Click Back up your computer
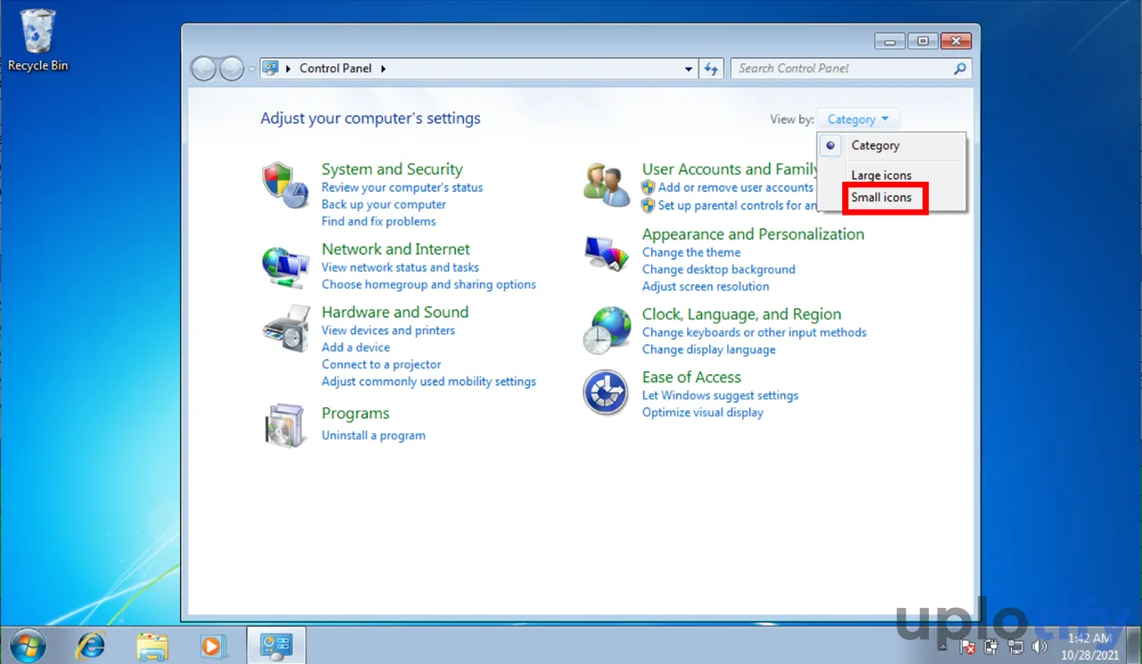1142x664 pixels. point(384,204)
